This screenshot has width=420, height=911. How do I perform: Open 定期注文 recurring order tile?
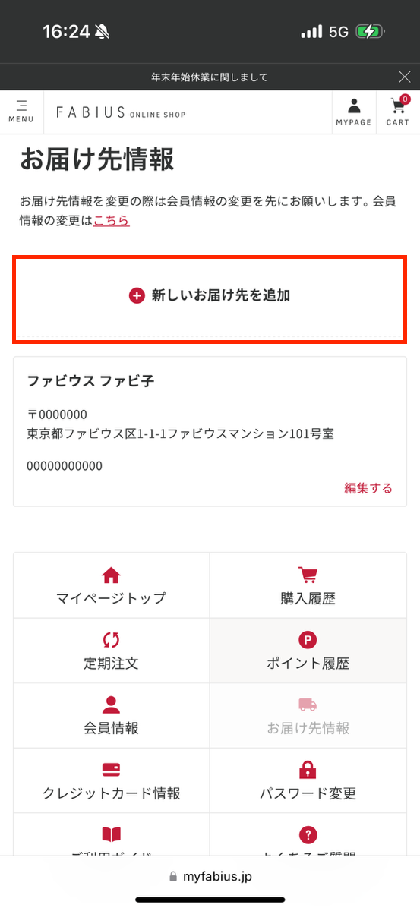(112, 651)
